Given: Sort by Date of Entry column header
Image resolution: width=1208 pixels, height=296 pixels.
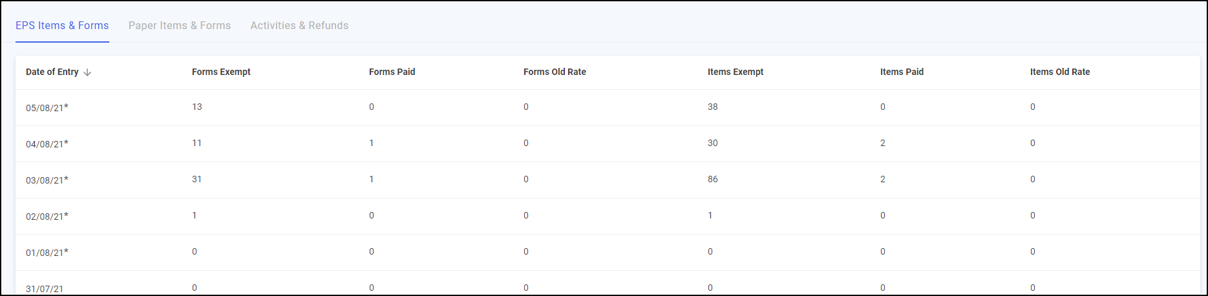Looking at the screenshot, I should click(52, 72).
